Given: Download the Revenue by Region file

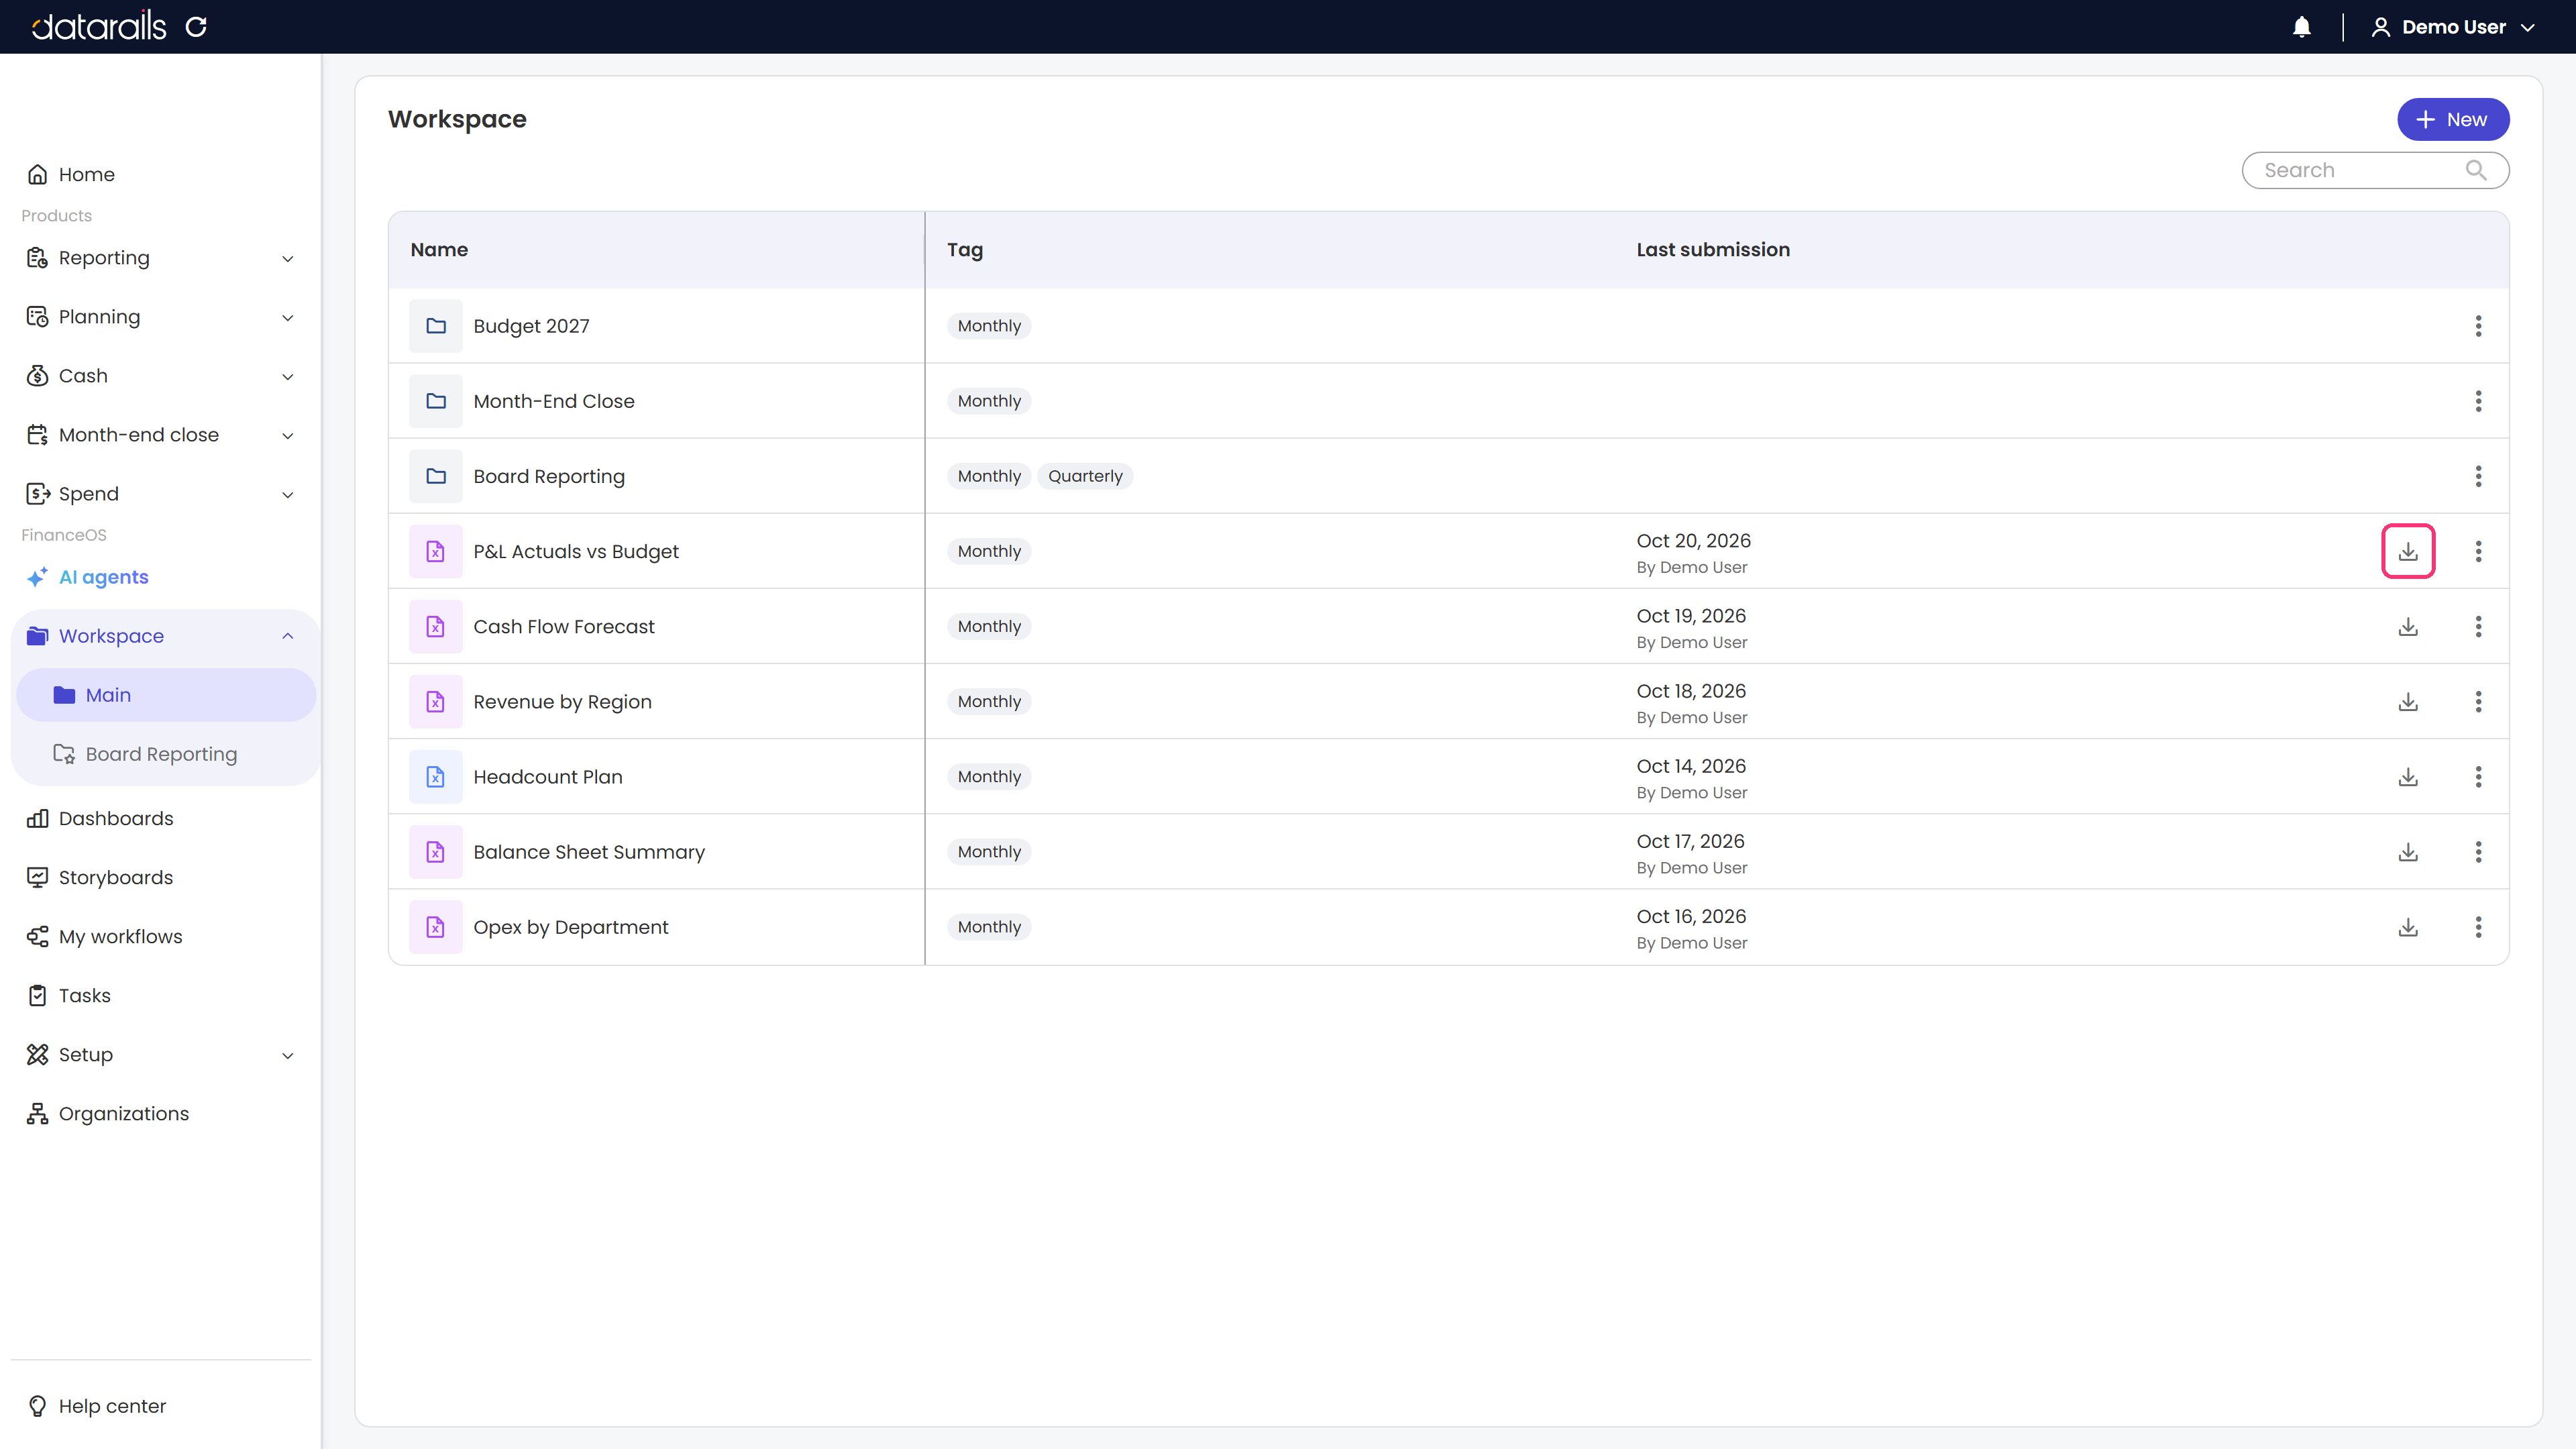Looking at the screenshot, I should coord(2408,701).
